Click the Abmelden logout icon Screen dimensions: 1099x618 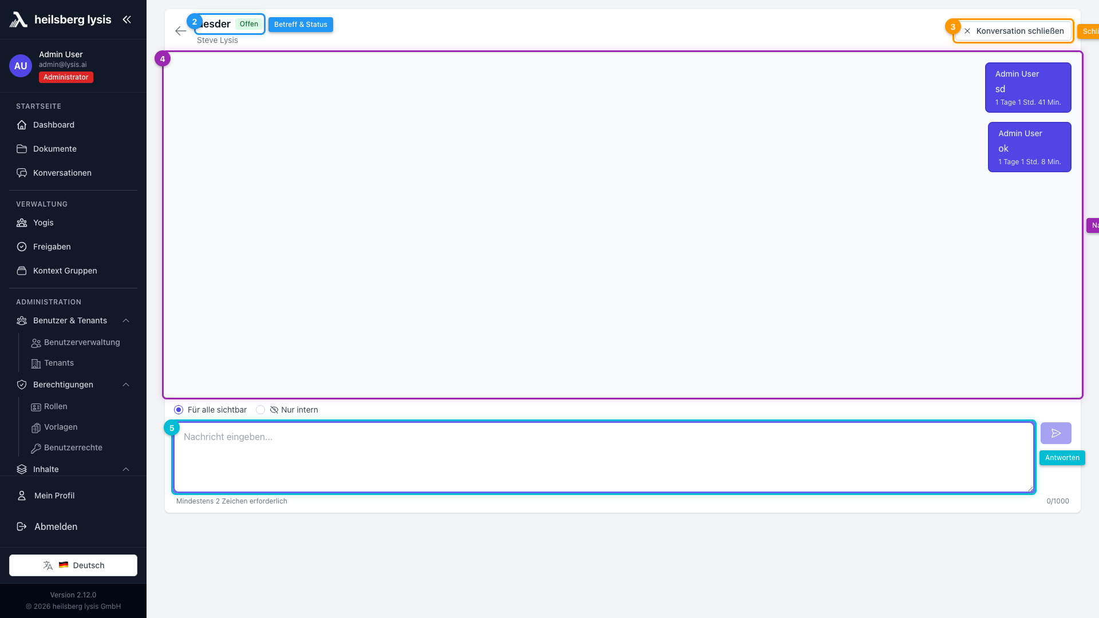[22, 526]
